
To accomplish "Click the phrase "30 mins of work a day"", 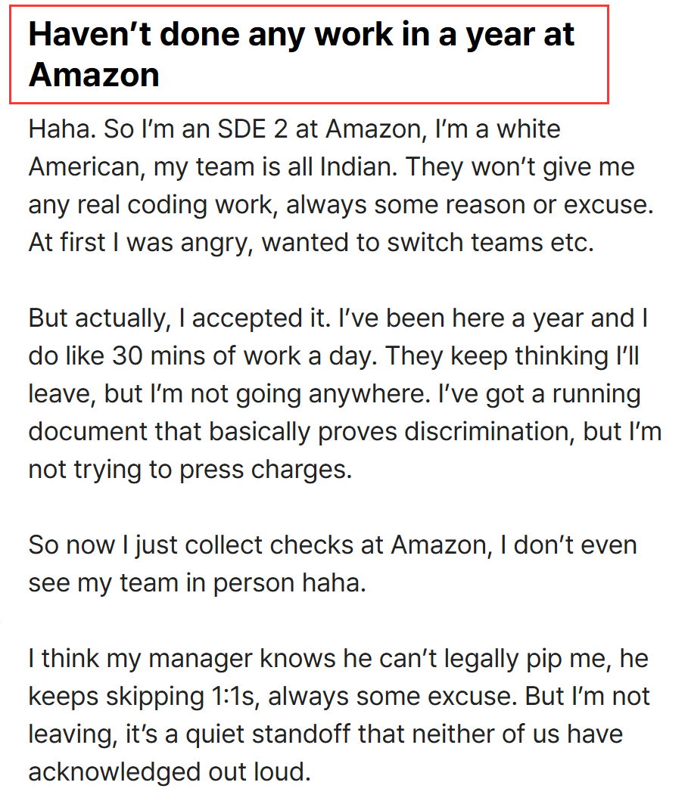I will tap(244, 355).
